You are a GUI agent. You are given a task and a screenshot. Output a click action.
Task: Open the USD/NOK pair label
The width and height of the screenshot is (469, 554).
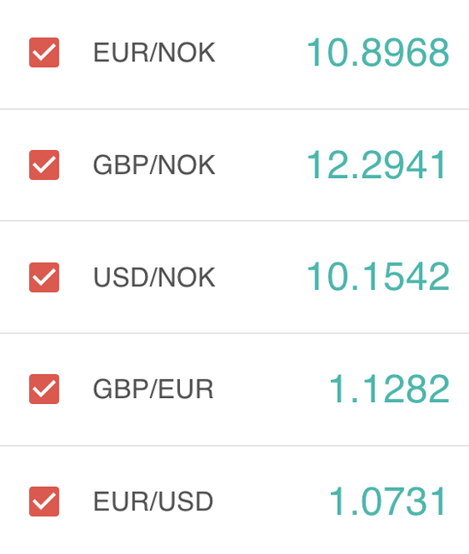pyautogui.click(x=154, y=277)
